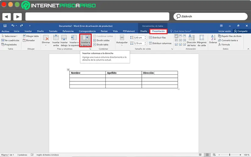The image size is (251, 157).
Task: Select align top center icon
Action: (180, 36)
